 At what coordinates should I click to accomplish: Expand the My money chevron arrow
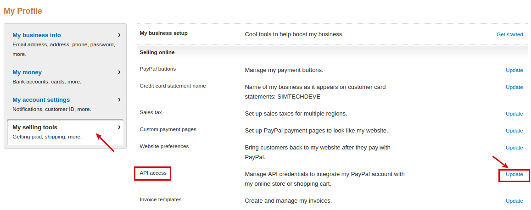(119, 72)
